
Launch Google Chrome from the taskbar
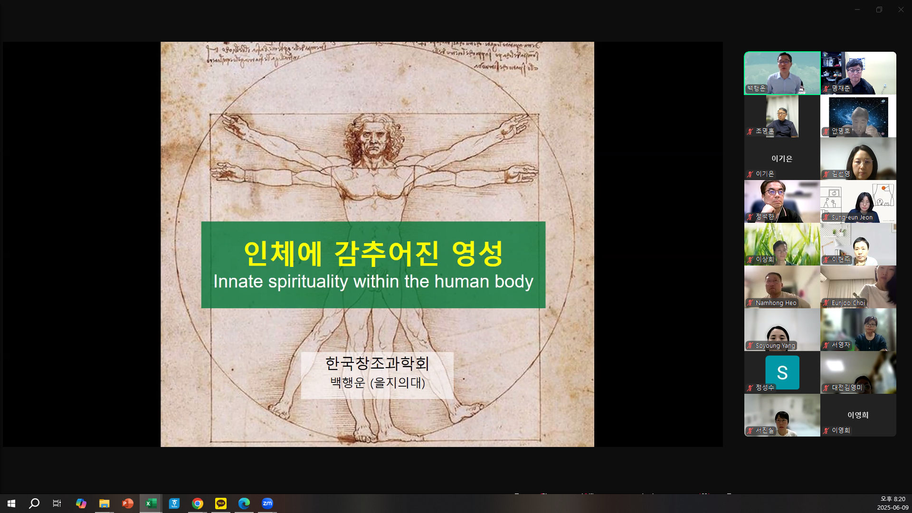[198, 503]
